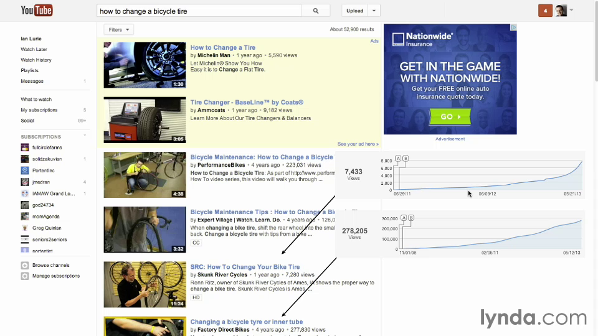The image size is (598, 336).
Task: Open the Filters dropdown
Action: pyautogui.click(x=118, y=29)
